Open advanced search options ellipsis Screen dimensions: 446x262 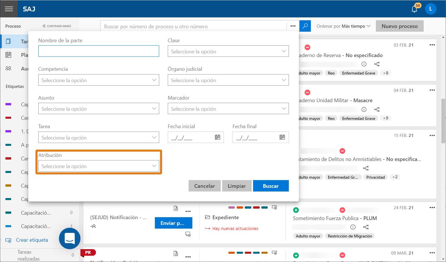(x=293, y=26)
